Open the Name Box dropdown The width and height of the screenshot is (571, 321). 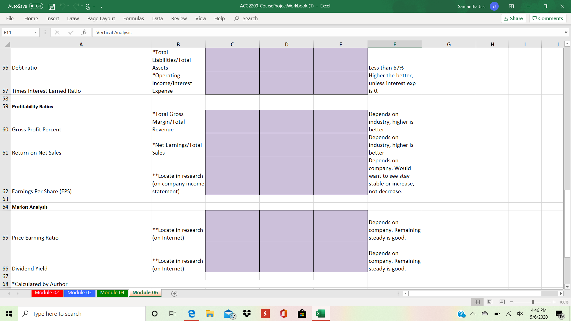[x=35, y=32]
